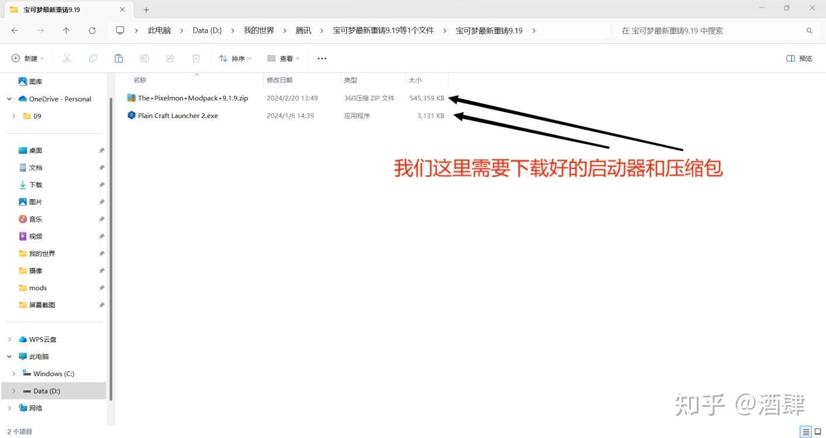Click the Rename icon in toolbar
Screen dimensions: 826x438
coord(144,58)
